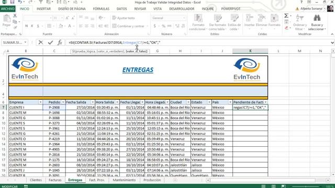Select column K header
Viewport: 335px width, 188px height.
tap(250, 51)
